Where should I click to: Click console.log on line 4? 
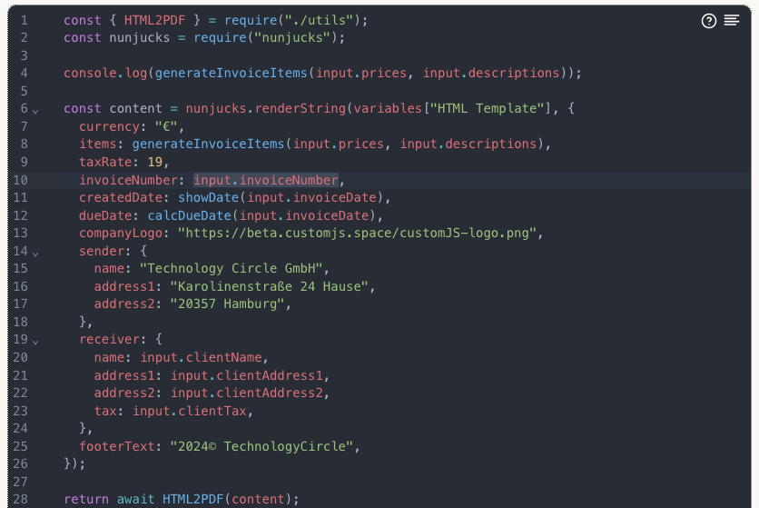point(105,74)
